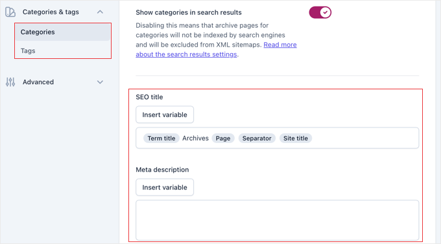This screenshot has height=244, width=441.
Task: Select the Term title variable chip
Action: 161,138
